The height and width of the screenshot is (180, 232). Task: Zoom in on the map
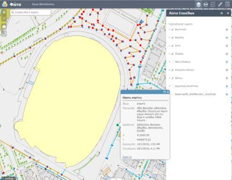point(4,12)
